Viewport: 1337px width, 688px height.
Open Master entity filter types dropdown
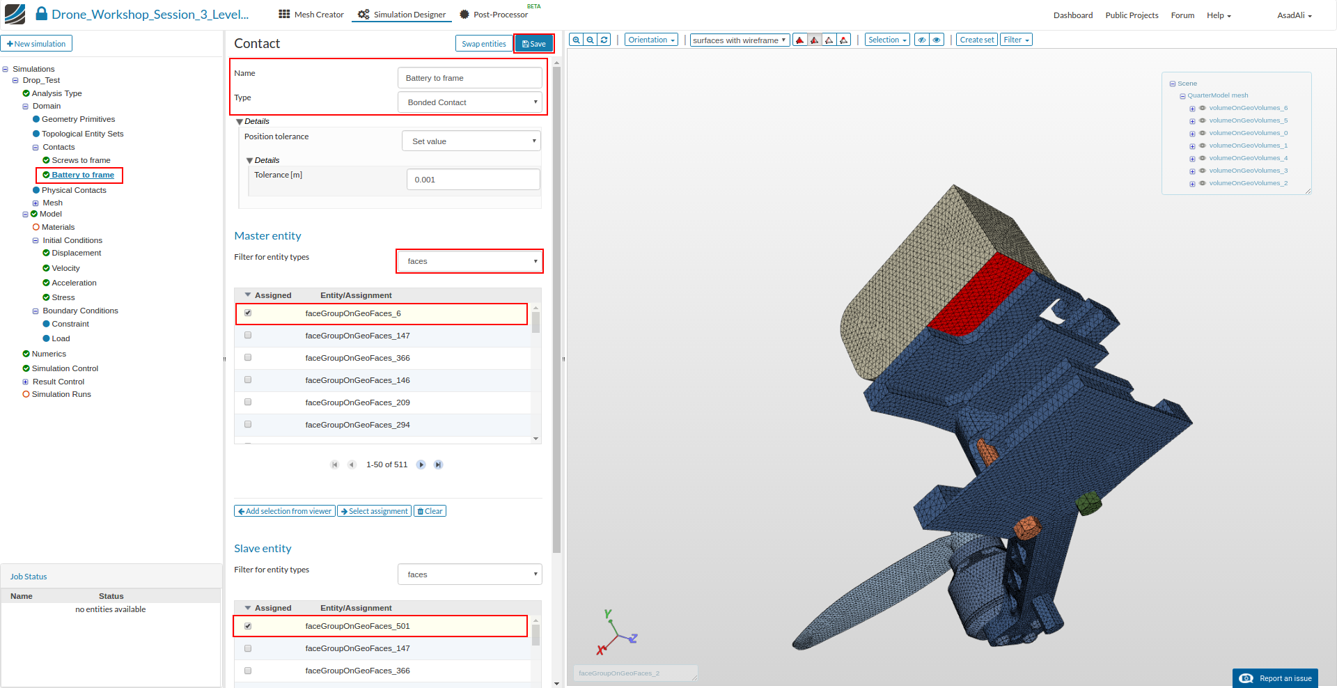470,261
